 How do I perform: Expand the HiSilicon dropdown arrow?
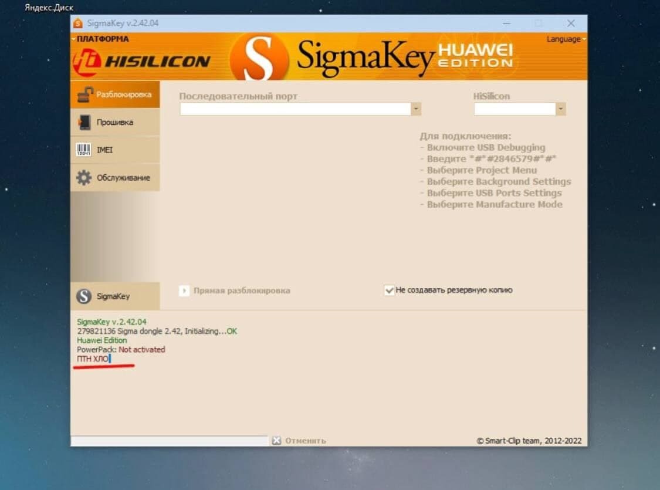point(560,109)
